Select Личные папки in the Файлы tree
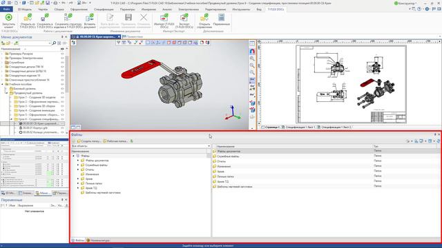Viewport: 442px width, 248px height. point(94,183)
